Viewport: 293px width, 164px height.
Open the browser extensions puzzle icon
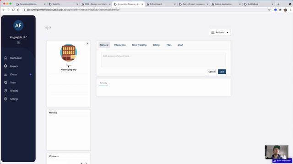[280, 10]
